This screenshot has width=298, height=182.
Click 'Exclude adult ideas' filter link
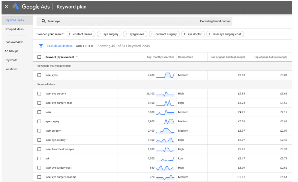(x=60, y=46)
